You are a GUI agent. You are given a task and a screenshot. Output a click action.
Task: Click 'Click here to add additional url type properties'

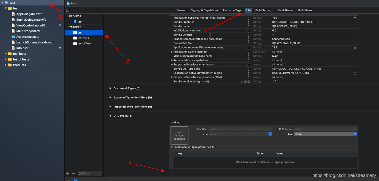coord(265,162)
